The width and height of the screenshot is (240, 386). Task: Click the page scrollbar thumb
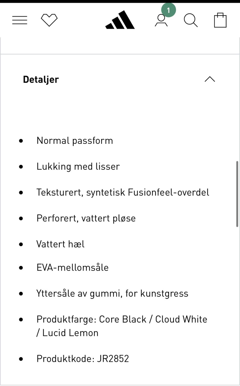coord(237,194)
